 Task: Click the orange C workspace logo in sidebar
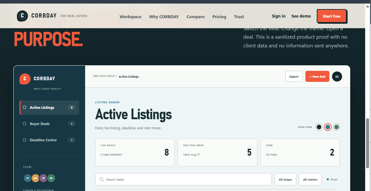pyautogui.click(x=25, y=79)
